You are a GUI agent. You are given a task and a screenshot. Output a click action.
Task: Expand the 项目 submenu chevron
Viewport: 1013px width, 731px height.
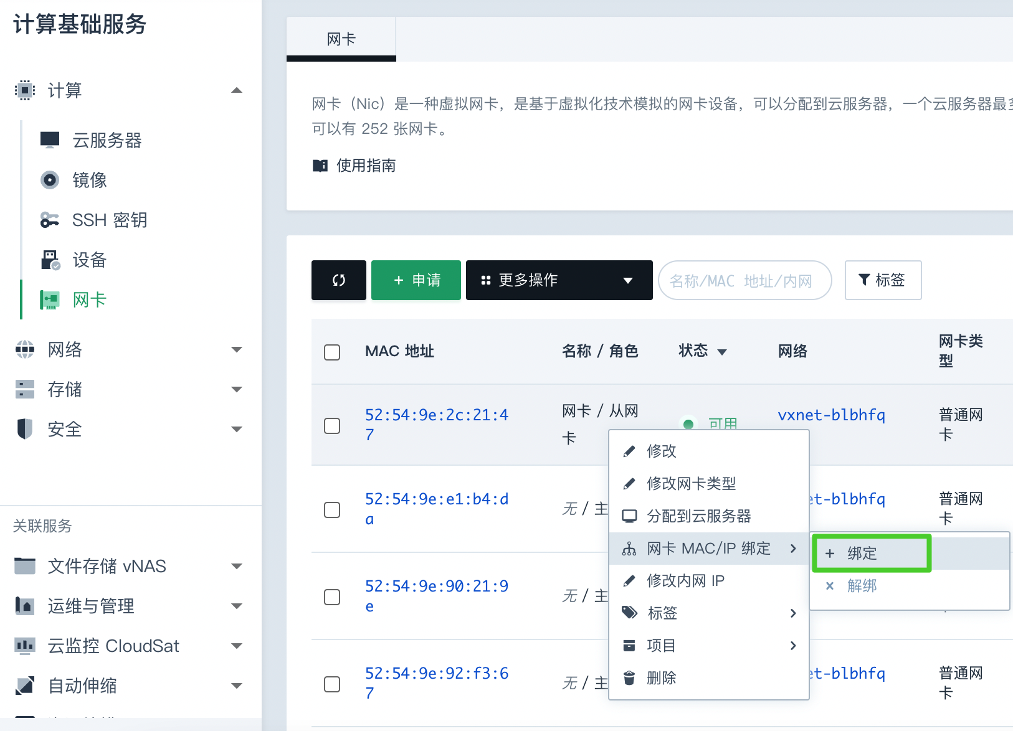(x=793, y=646)
